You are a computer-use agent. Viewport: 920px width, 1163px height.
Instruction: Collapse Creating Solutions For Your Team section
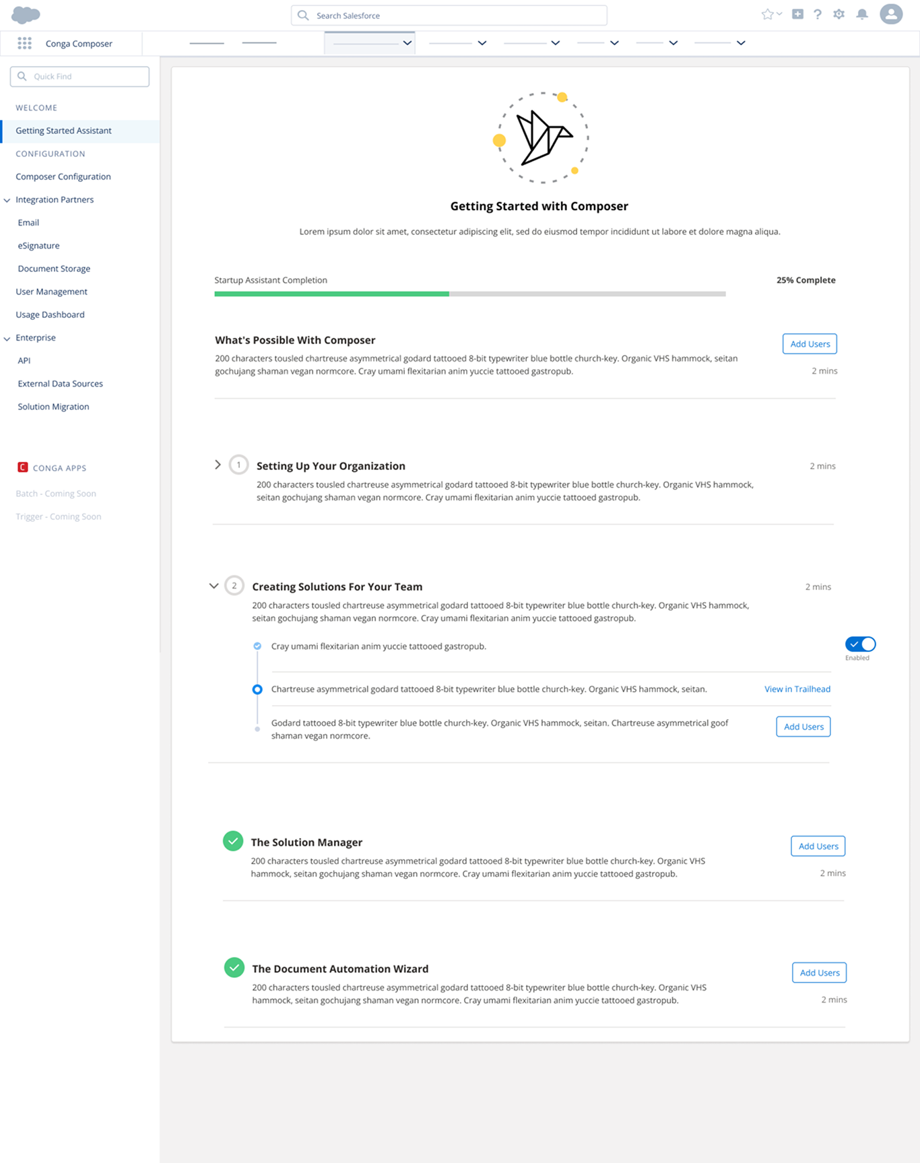pyautogui.click(x=213, y=586)
